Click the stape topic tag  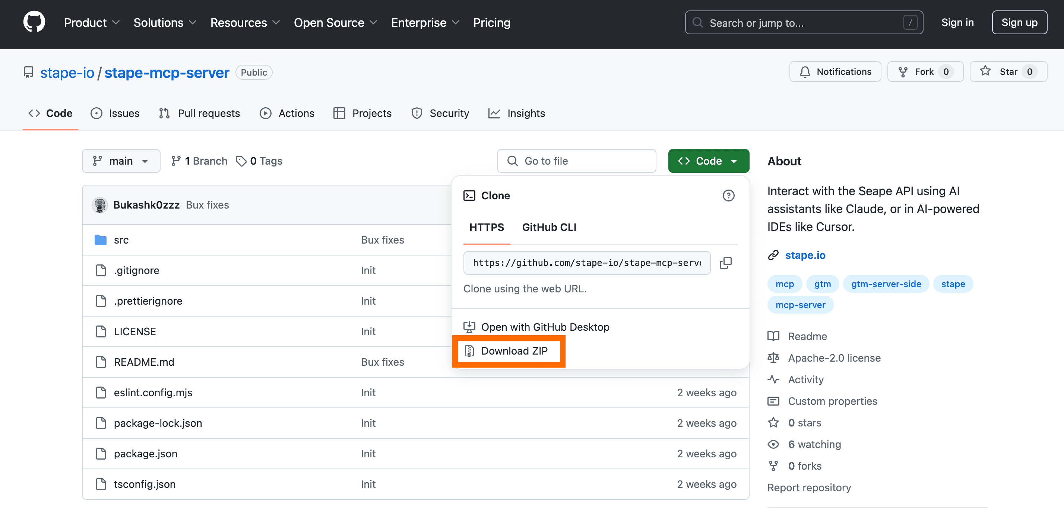click(x=953, y=284)
